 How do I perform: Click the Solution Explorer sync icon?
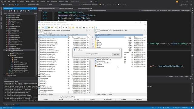[x=21, y=11]
